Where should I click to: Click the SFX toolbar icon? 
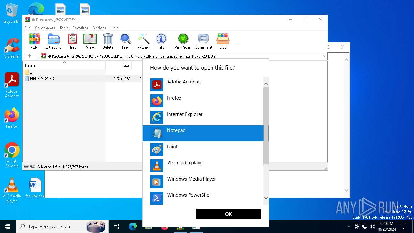(x=223, y=41)
